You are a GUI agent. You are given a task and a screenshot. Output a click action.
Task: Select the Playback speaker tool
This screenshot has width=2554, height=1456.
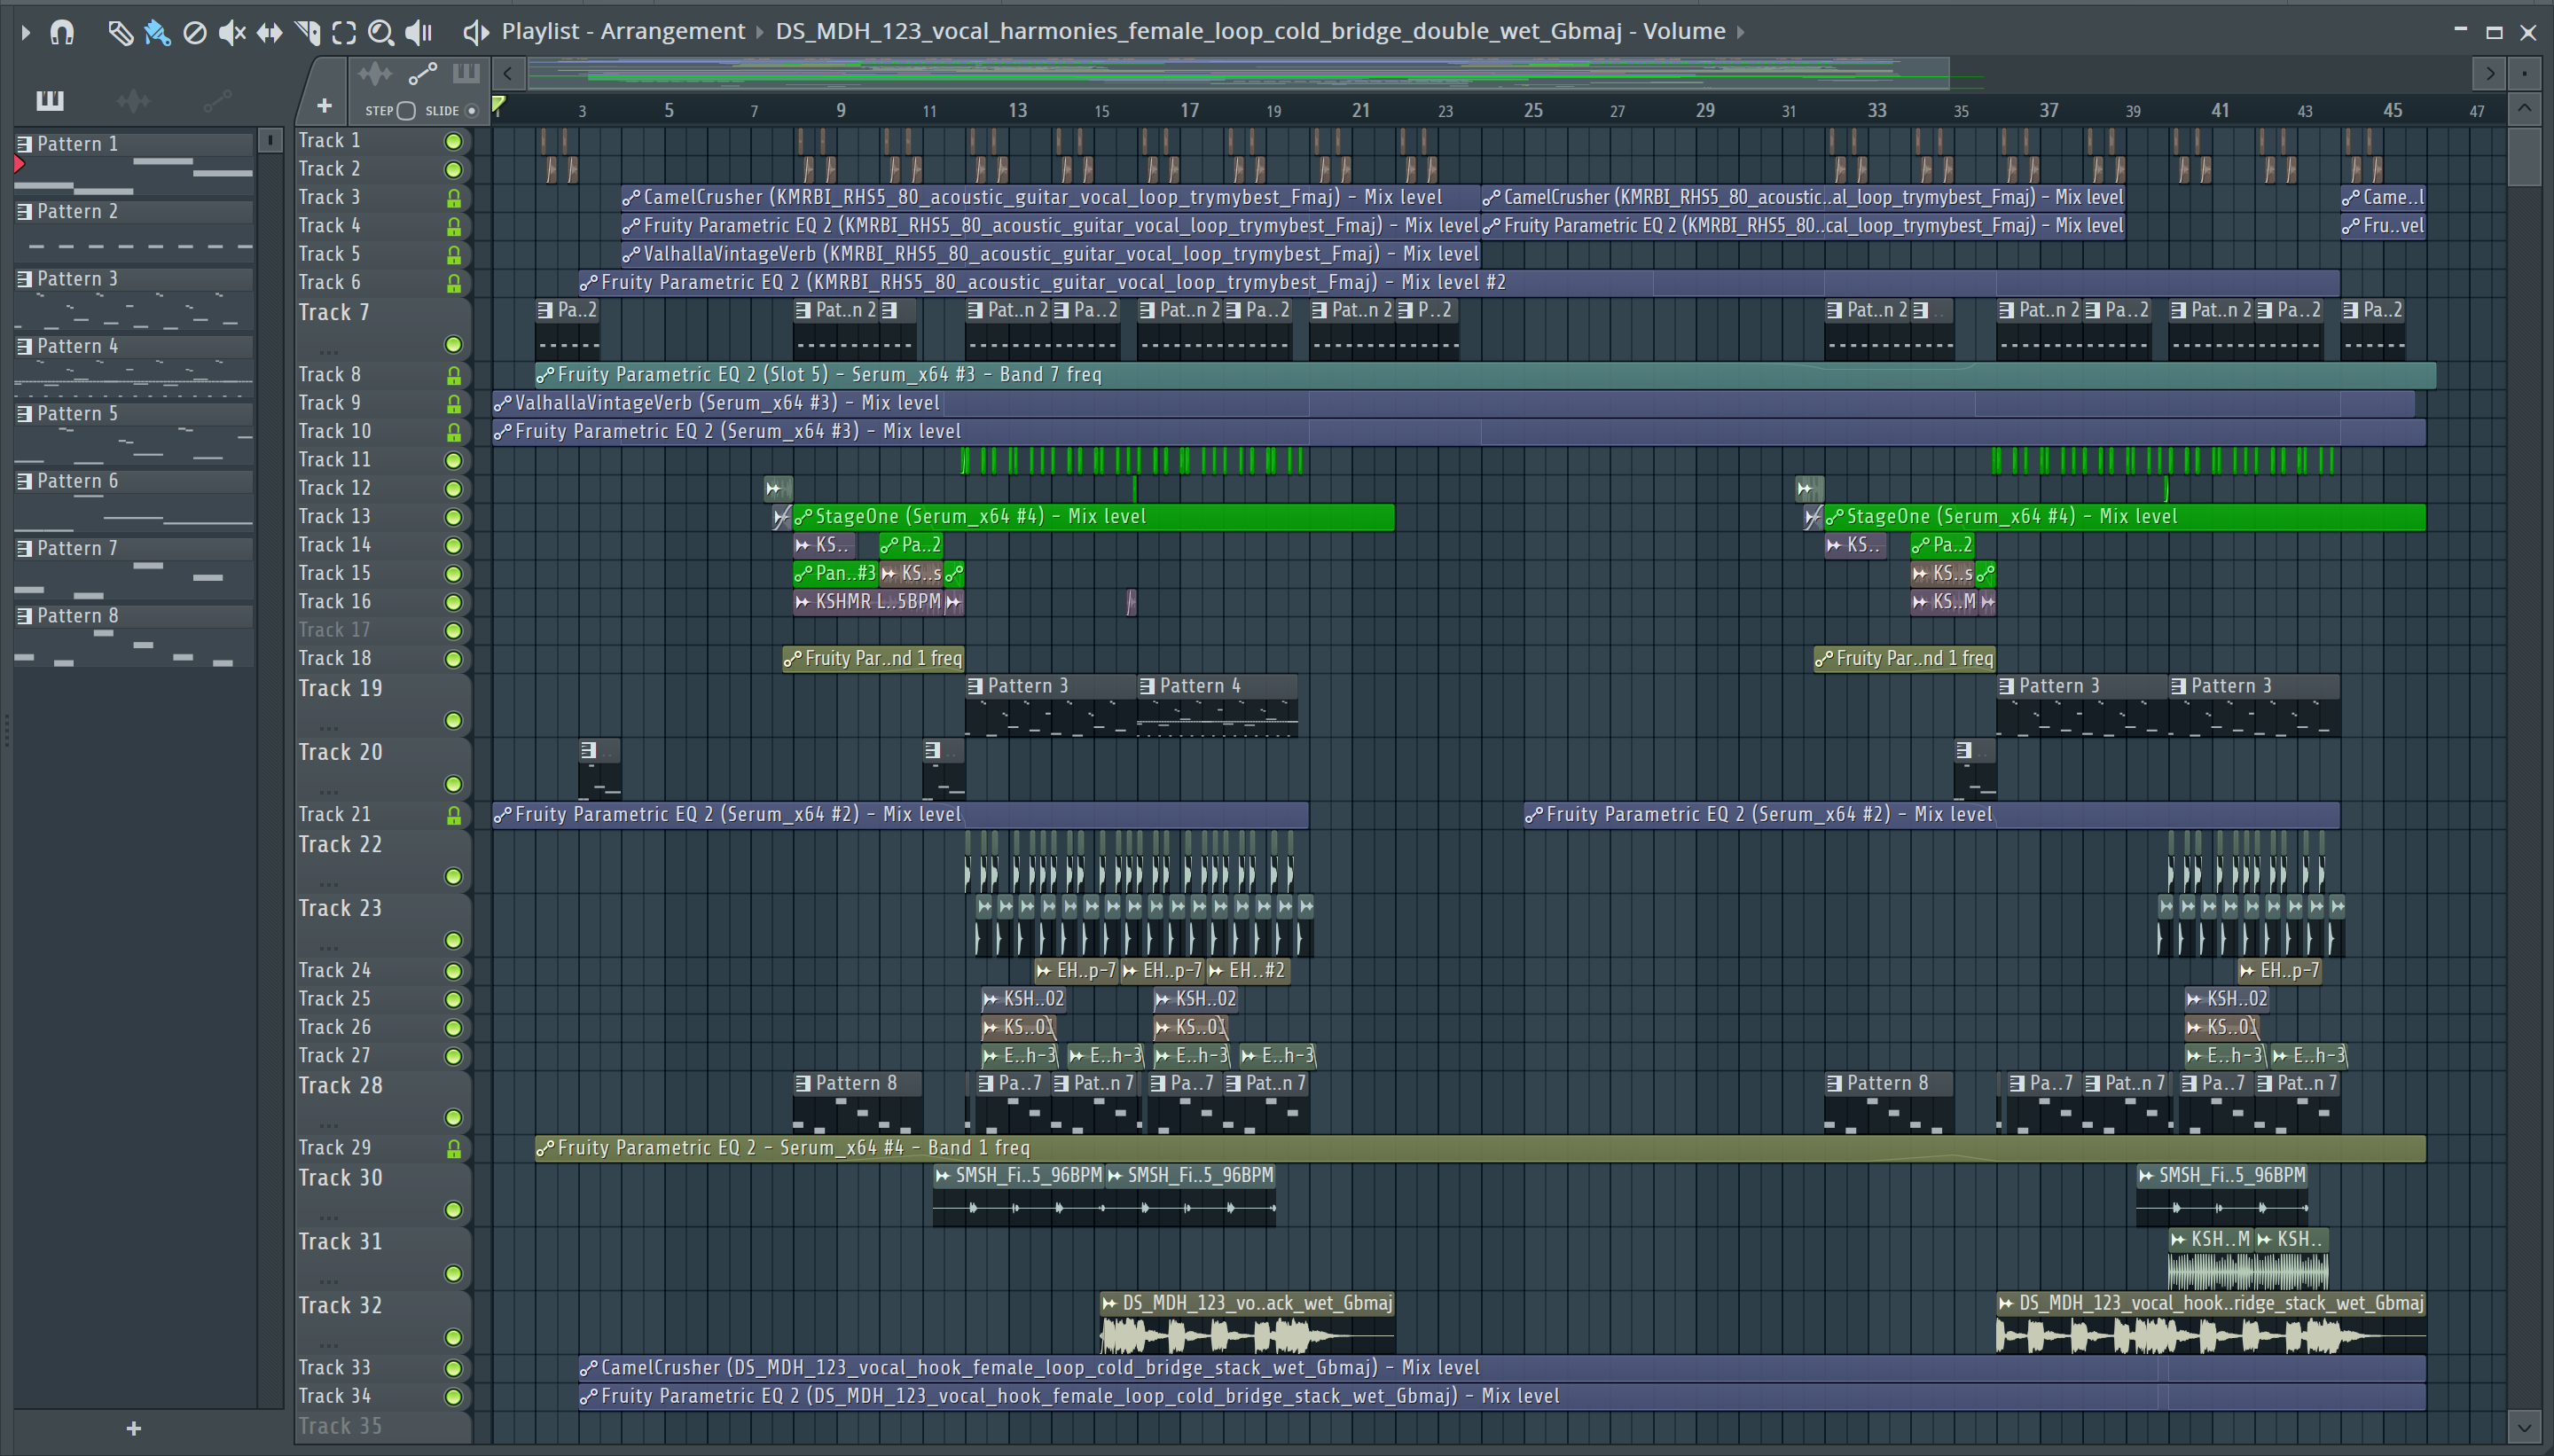click(x=418, y=32)
